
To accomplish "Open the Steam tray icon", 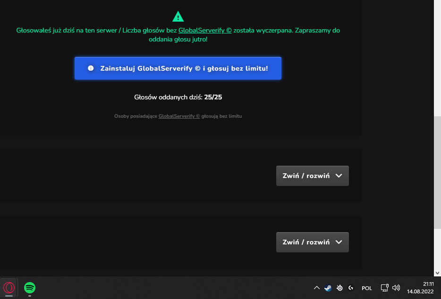I will (328, 288).
